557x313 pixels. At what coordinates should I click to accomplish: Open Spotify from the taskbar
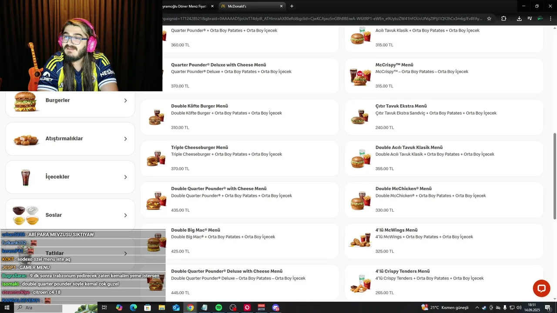click(218, 307)
